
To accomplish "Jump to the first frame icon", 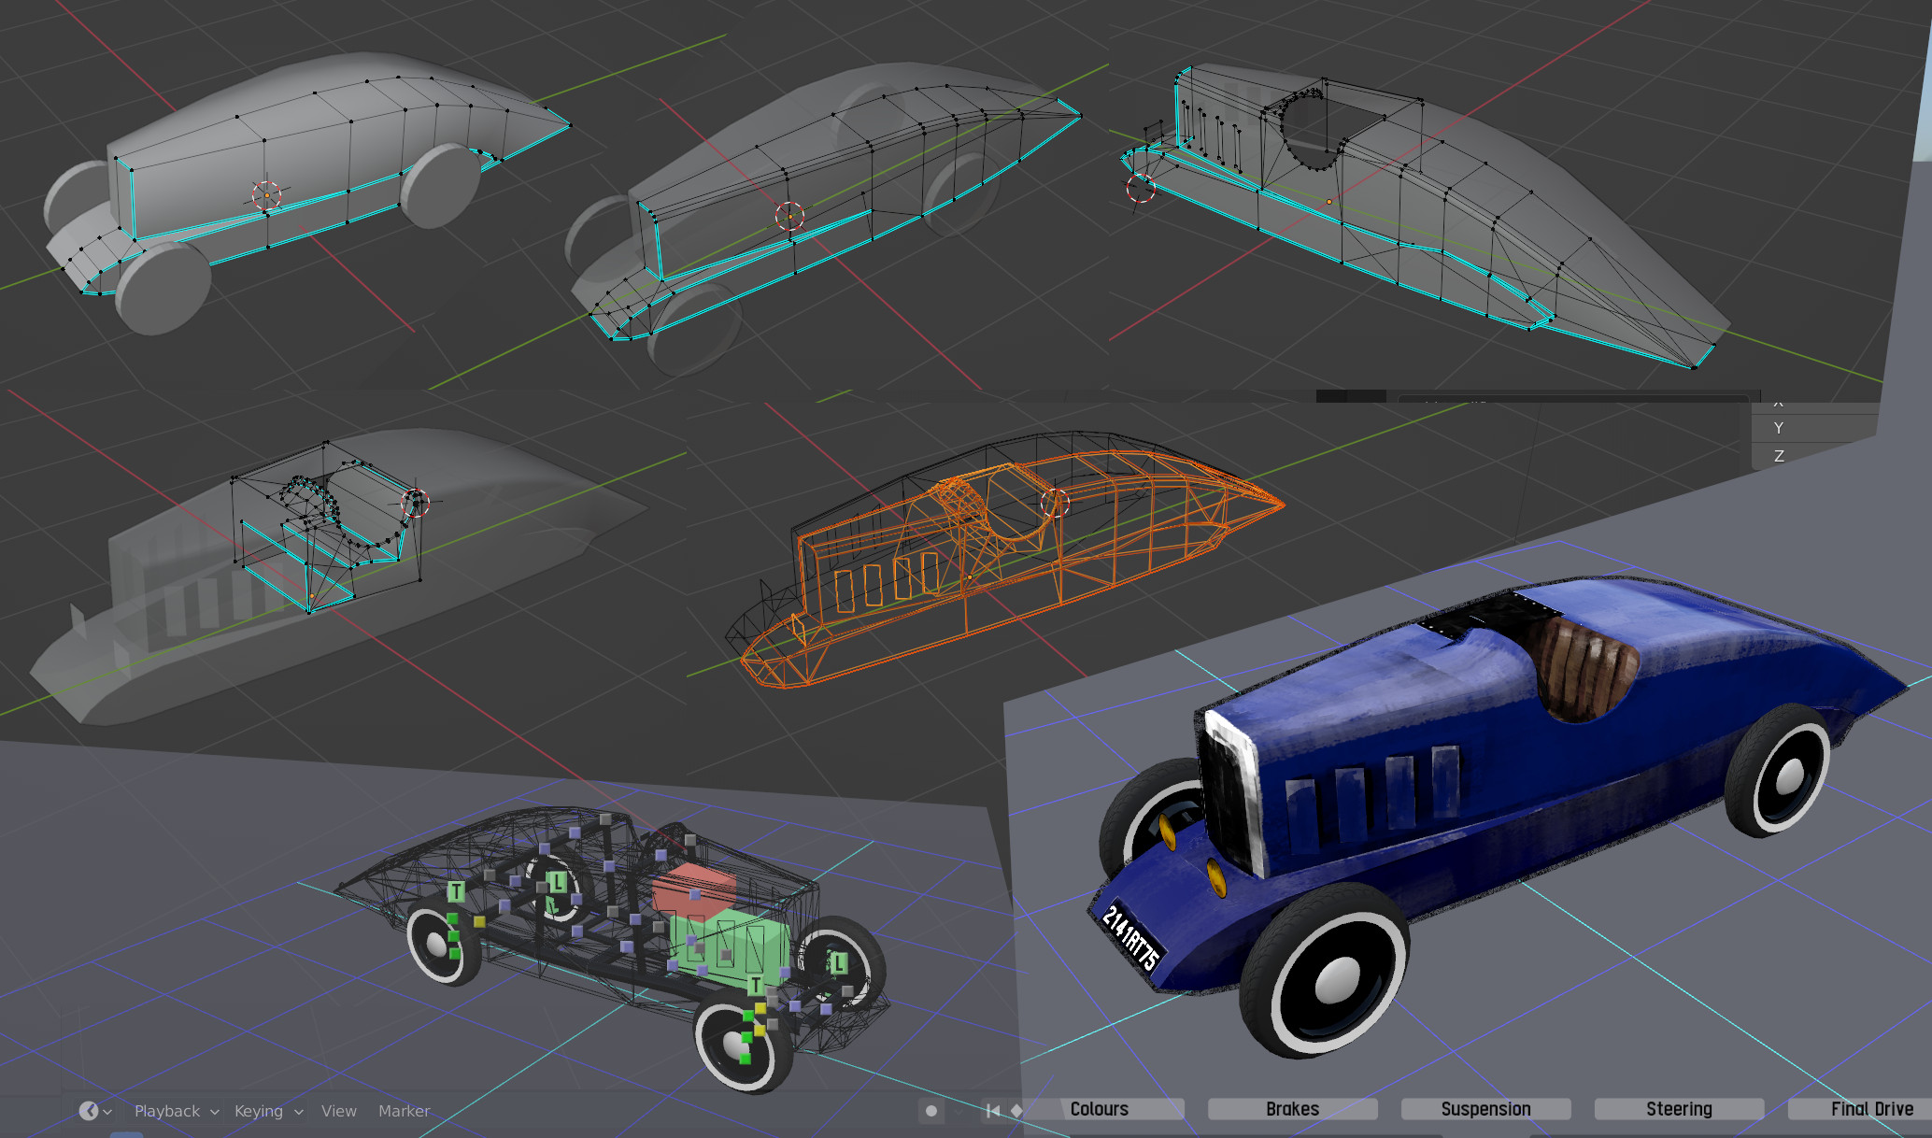I will coord(992,1111).
